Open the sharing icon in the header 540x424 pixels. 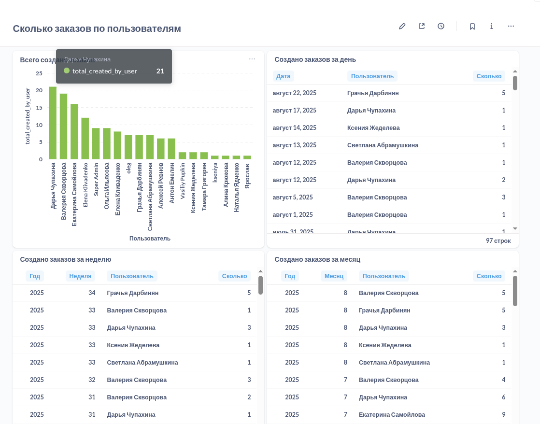(x=422, y=26)
